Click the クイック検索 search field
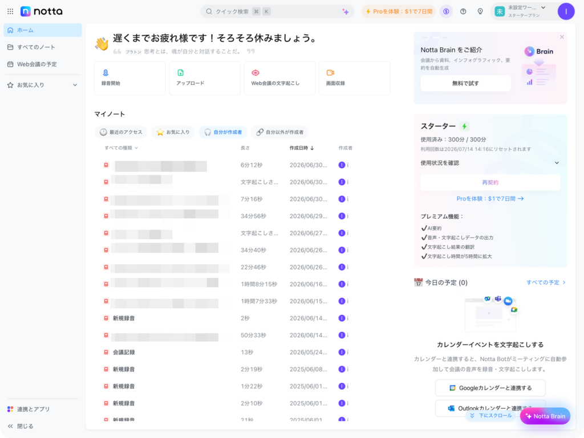 [x=278, y=11]
